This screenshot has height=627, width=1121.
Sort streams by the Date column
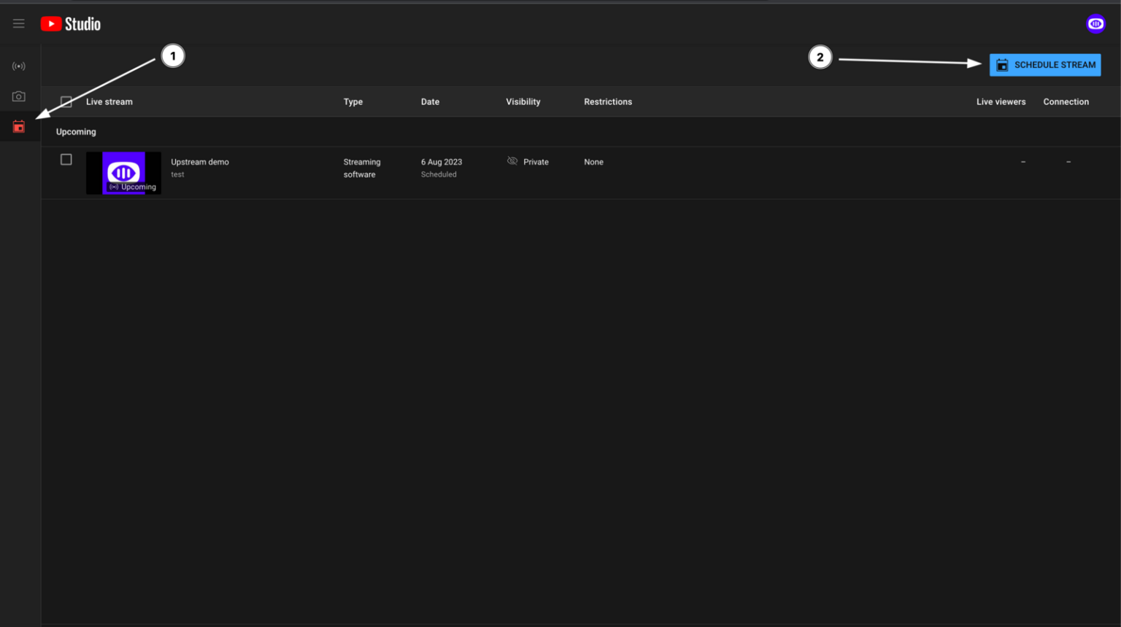(x=430, y=101)
